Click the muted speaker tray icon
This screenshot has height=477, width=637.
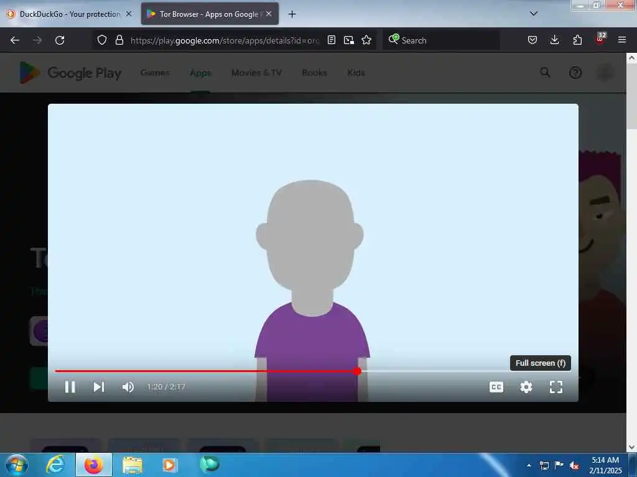pyautogui.click(x=574, y=466)
